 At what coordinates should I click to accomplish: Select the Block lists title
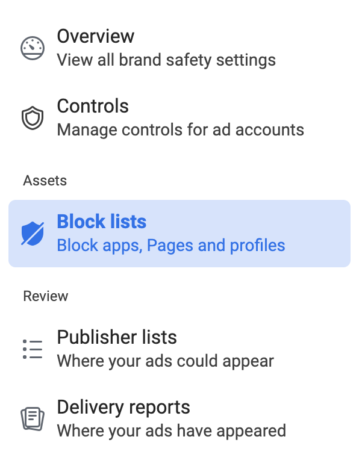(101, 222)
